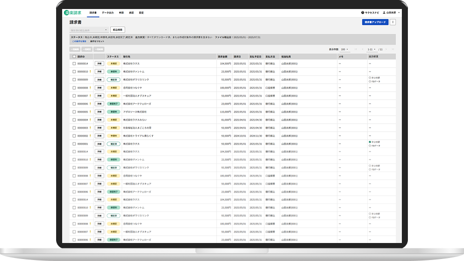Go to the last page arrow icon
Screen dimensions: 464x261
pyautogui.click(x=393, y=49)
